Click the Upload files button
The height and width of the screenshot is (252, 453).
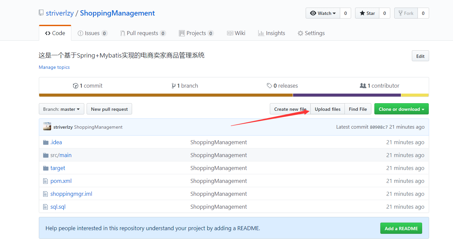pyautogui.click(x=328, y=109)
